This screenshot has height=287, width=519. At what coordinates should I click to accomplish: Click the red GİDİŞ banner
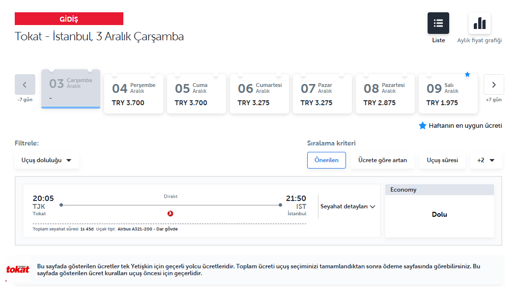tap(69, 19)
